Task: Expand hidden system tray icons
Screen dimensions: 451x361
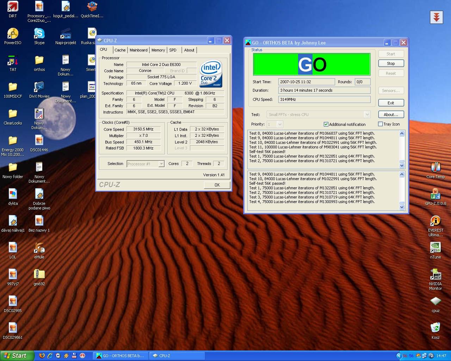Action: coord(399,356)
